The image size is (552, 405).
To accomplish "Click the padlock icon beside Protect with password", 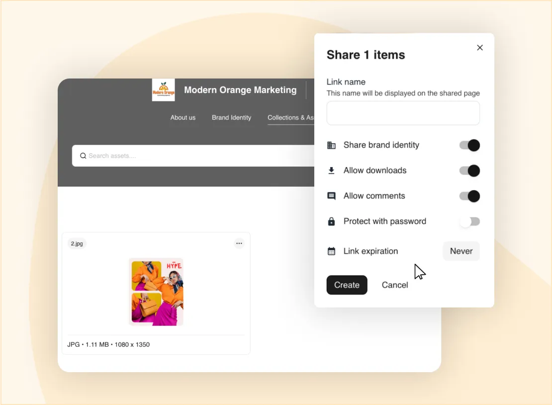I will (x=331, y=221).
